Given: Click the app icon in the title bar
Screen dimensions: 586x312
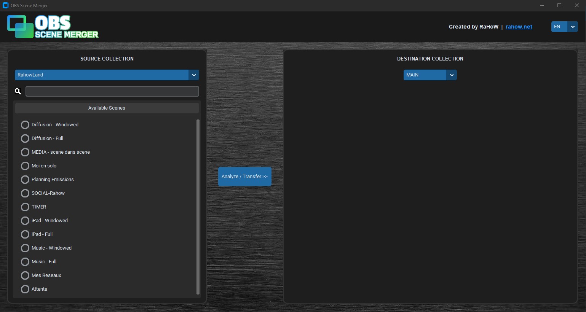Looking at the screenshot, I should [x=6, y=5].
